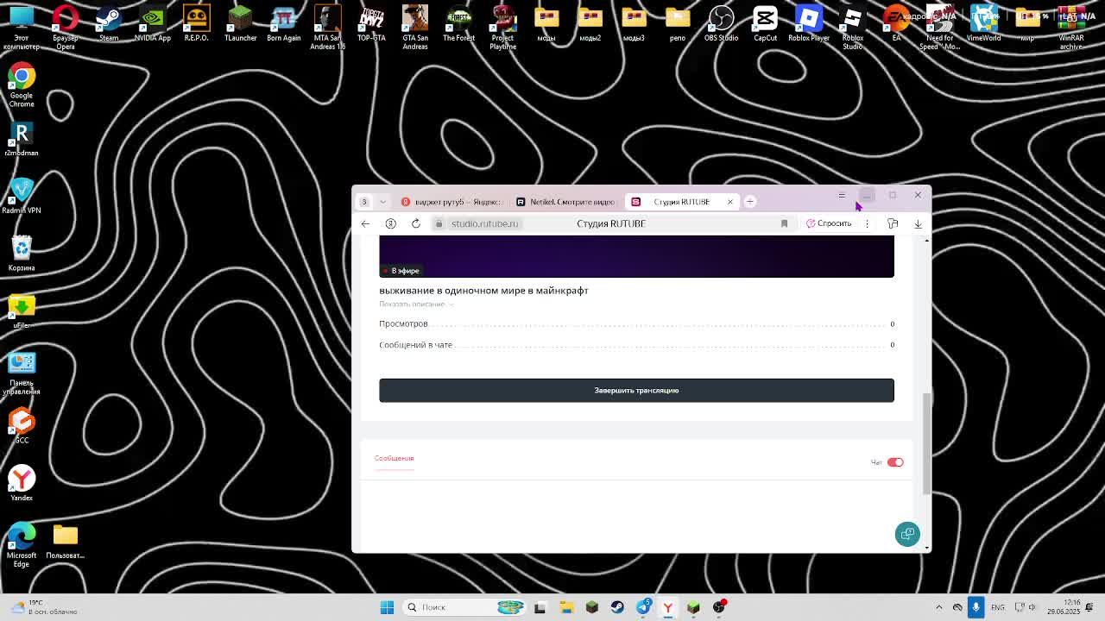The image size is (1105, 621).
Task: Click the Спросить assistant button
Action: click(829, 223)
